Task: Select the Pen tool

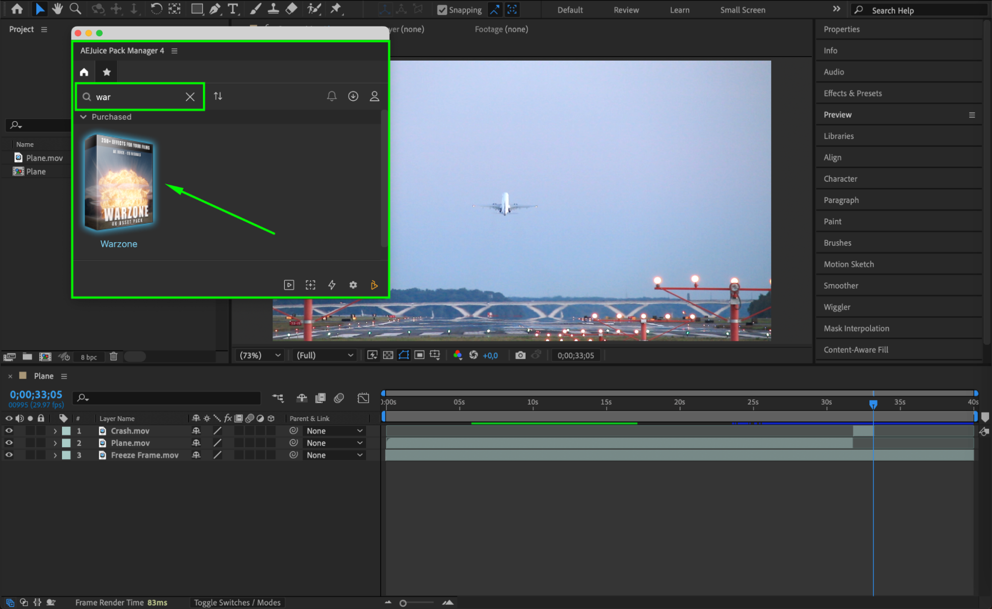Action: click(214, 8)
